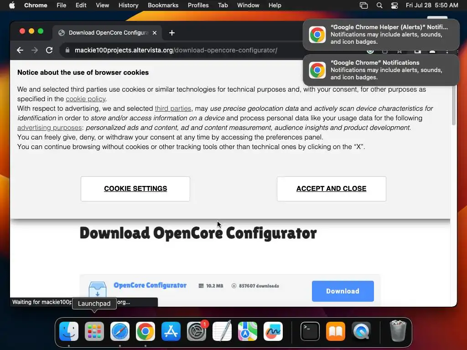The width and height of the screenshot is (467, 350).
Task: Open a new tab with the plus icon
Action: point(172,33)
